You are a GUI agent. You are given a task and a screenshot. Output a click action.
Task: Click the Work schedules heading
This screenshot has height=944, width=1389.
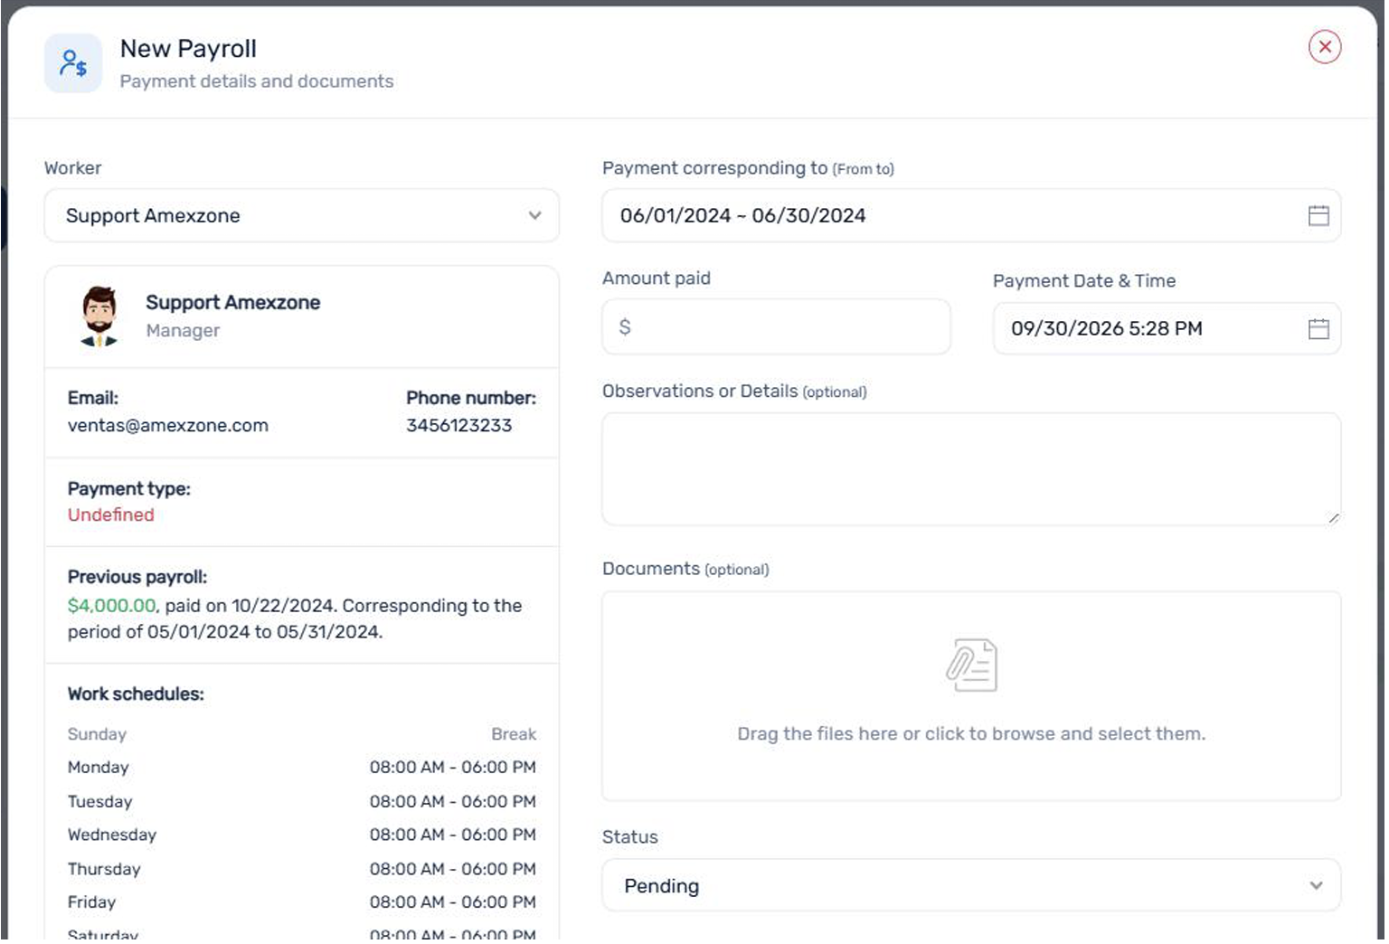(136, 694)
